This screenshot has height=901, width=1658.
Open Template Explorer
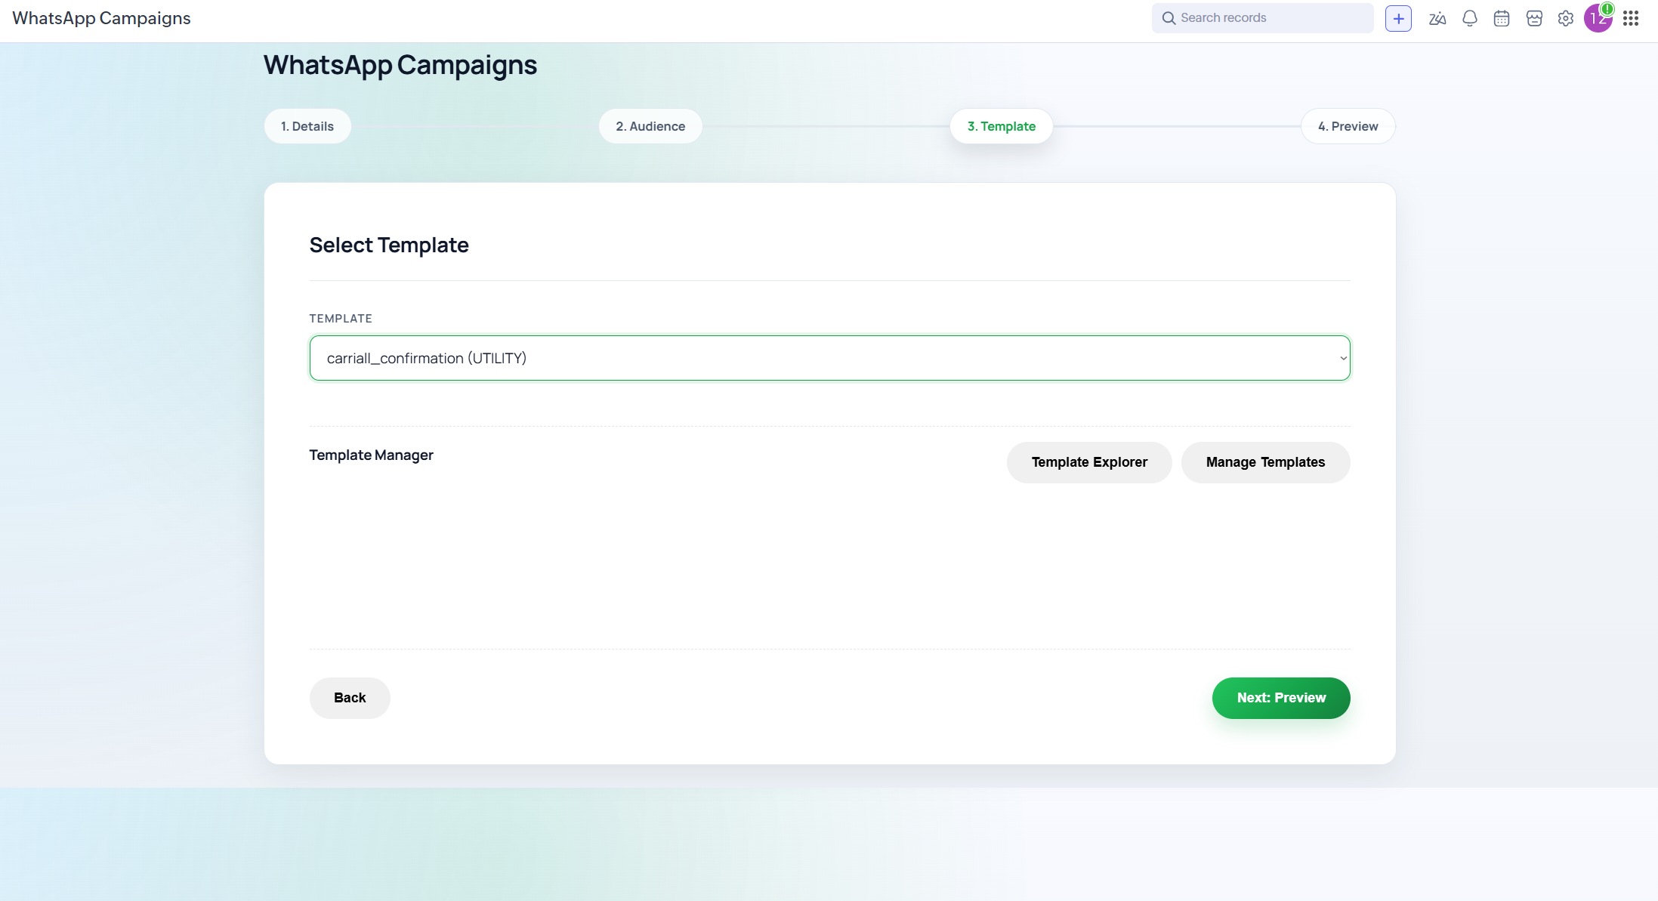pyautogui.click(x=1088, y=462)
